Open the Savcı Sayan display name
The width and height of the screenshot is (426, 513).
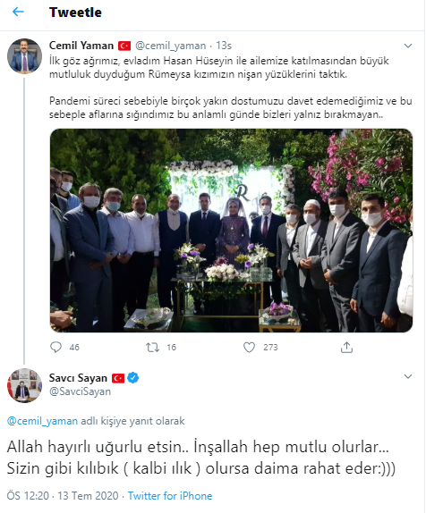point(78,378)
